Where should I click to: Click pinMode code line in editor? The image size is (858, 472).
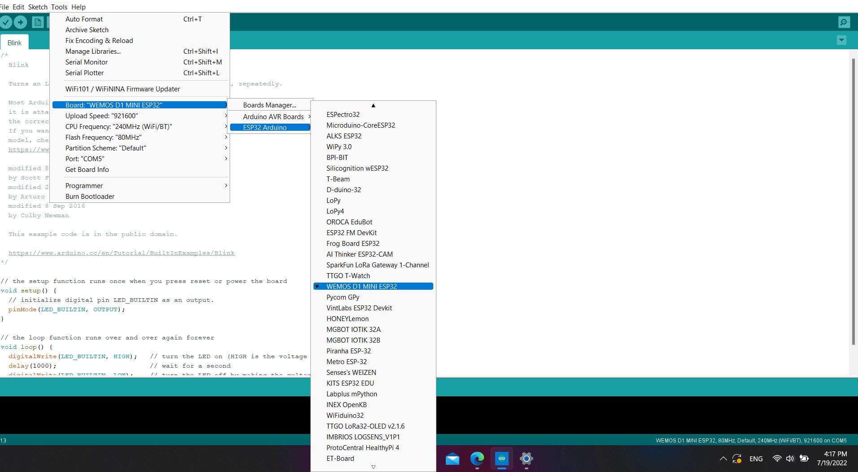(x=66, y=309)
